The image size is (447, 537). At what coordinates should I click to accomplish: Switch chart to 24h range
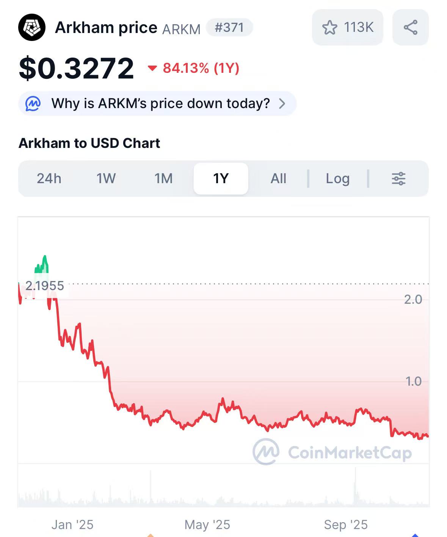point(49,179)
